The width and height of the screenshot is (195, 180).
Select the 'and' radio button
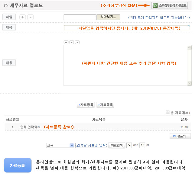(130, 145)
